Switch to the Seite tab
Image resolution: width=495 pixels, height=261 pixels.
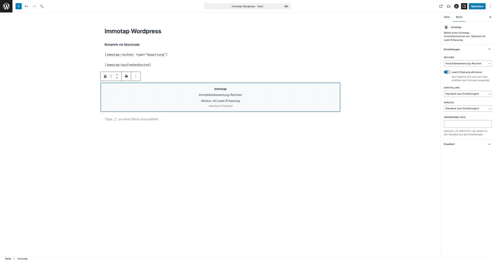pos(447,17)
